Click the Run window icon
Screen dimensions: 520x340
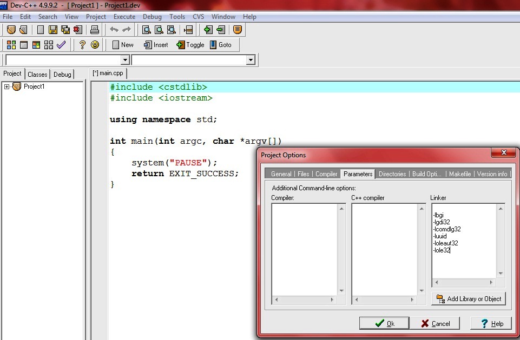[x=24, y=45]
